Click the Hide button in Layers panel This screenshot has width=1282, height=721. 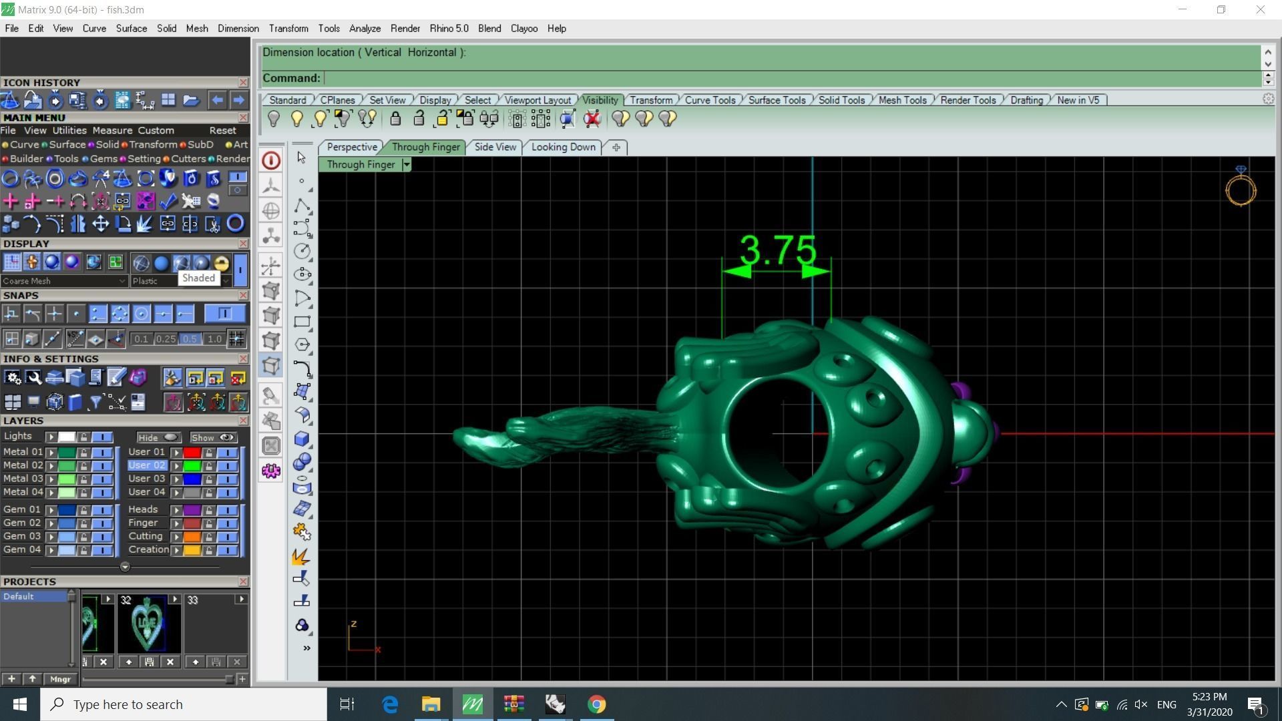(158, 438)
